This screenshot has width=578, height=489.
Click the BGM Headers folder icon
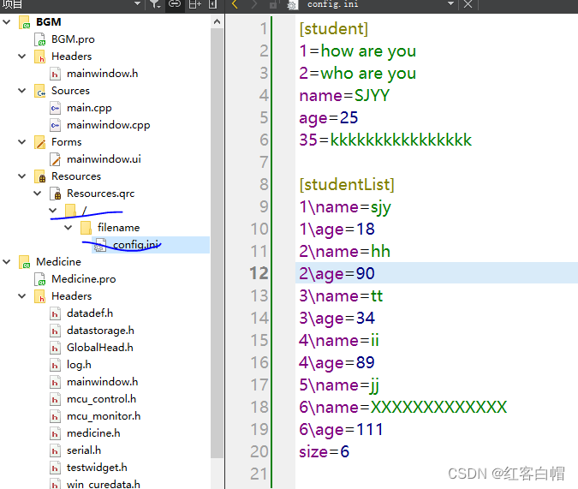pos(40,57)
